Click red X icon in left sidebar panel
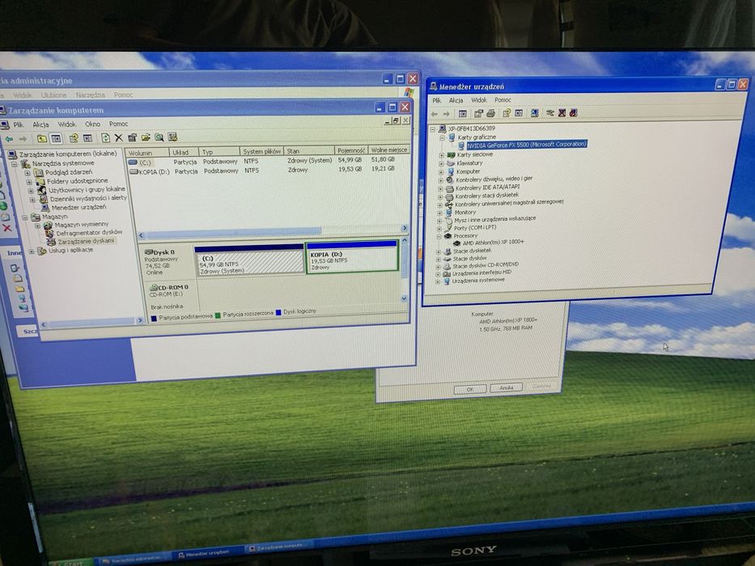Screen dimensions: 755x566 pyautogui.click(x=6, y=228)
